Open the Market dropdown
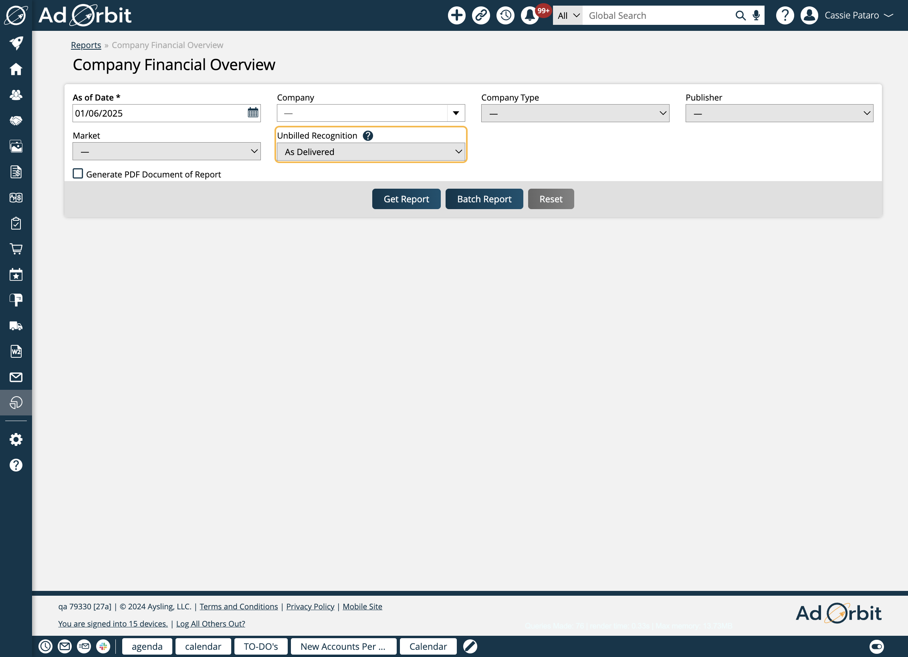The image size is (908, 657). [x=166, y=151]
